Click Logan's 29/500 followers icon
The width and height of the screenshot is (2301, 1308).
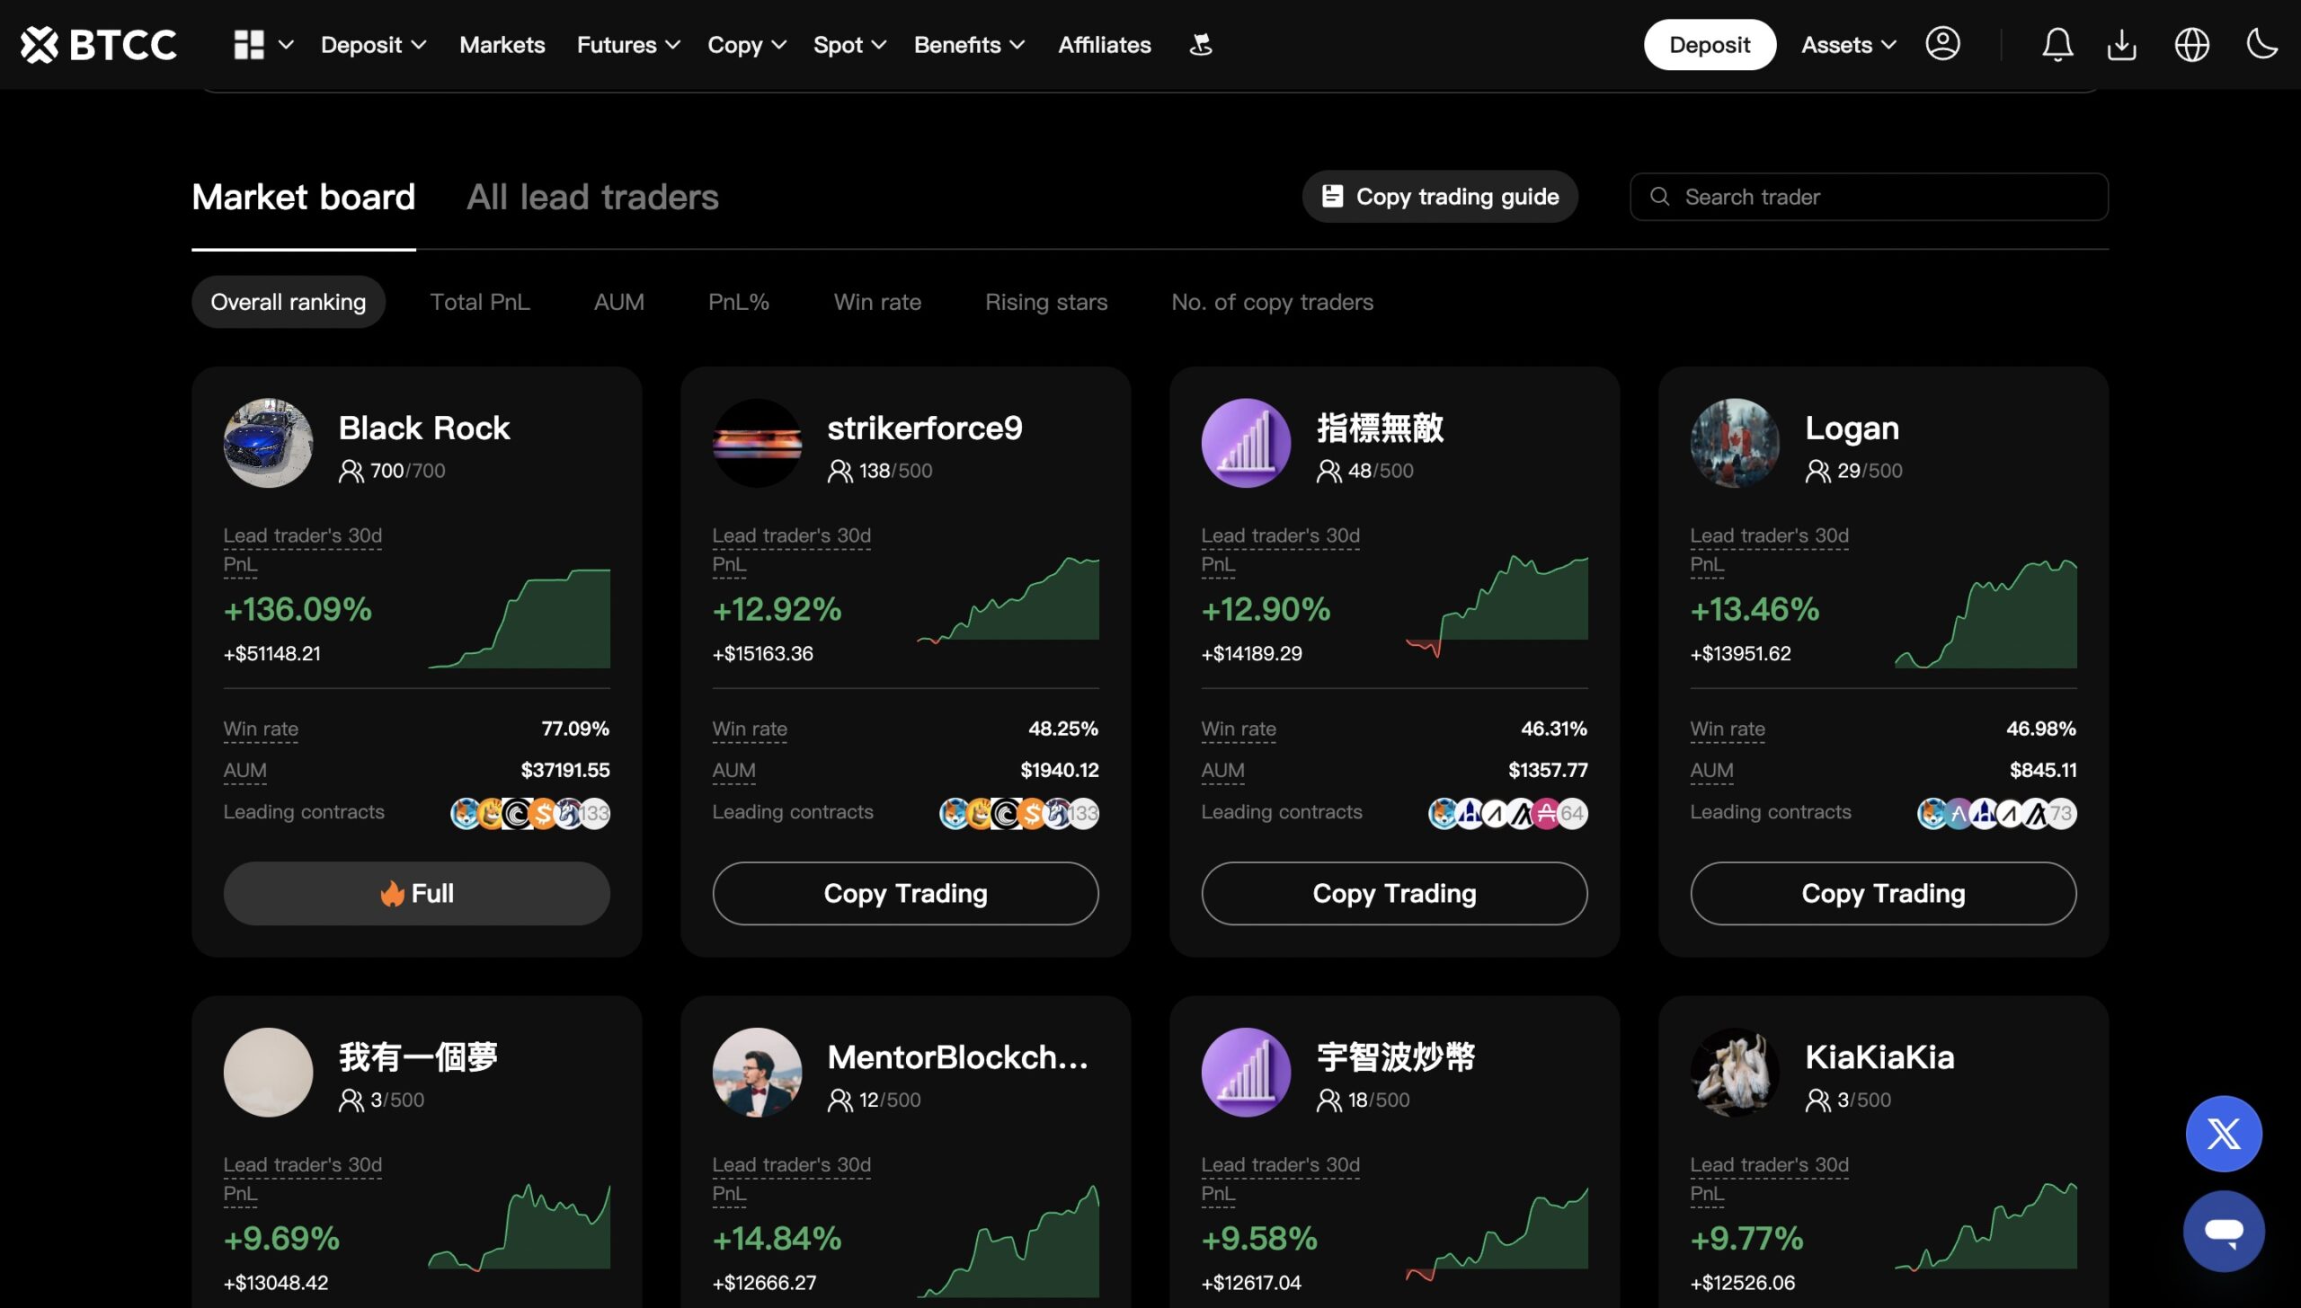1817,472
